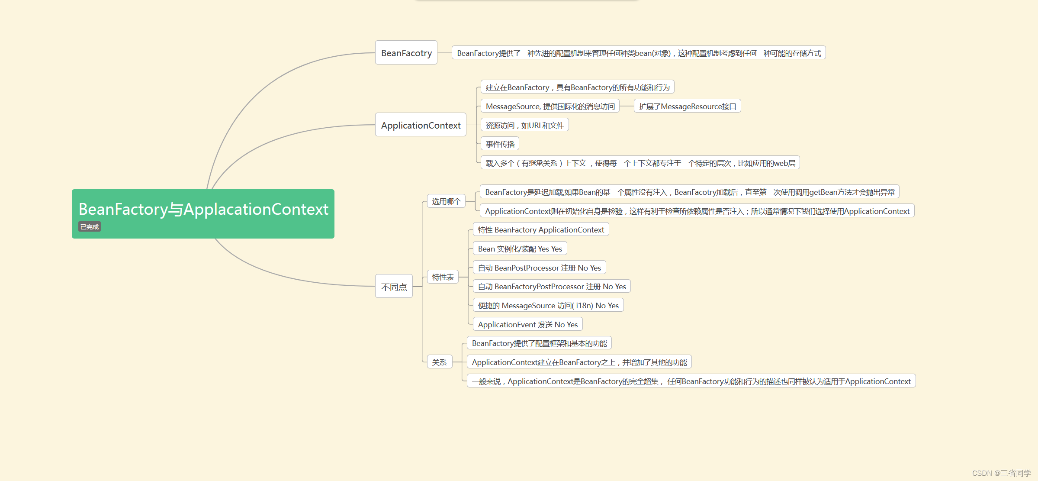Screen dimensions: 1038x481
Task: Click node Bean 实例化/装配 Yes Yes
Action: (520, 249)
